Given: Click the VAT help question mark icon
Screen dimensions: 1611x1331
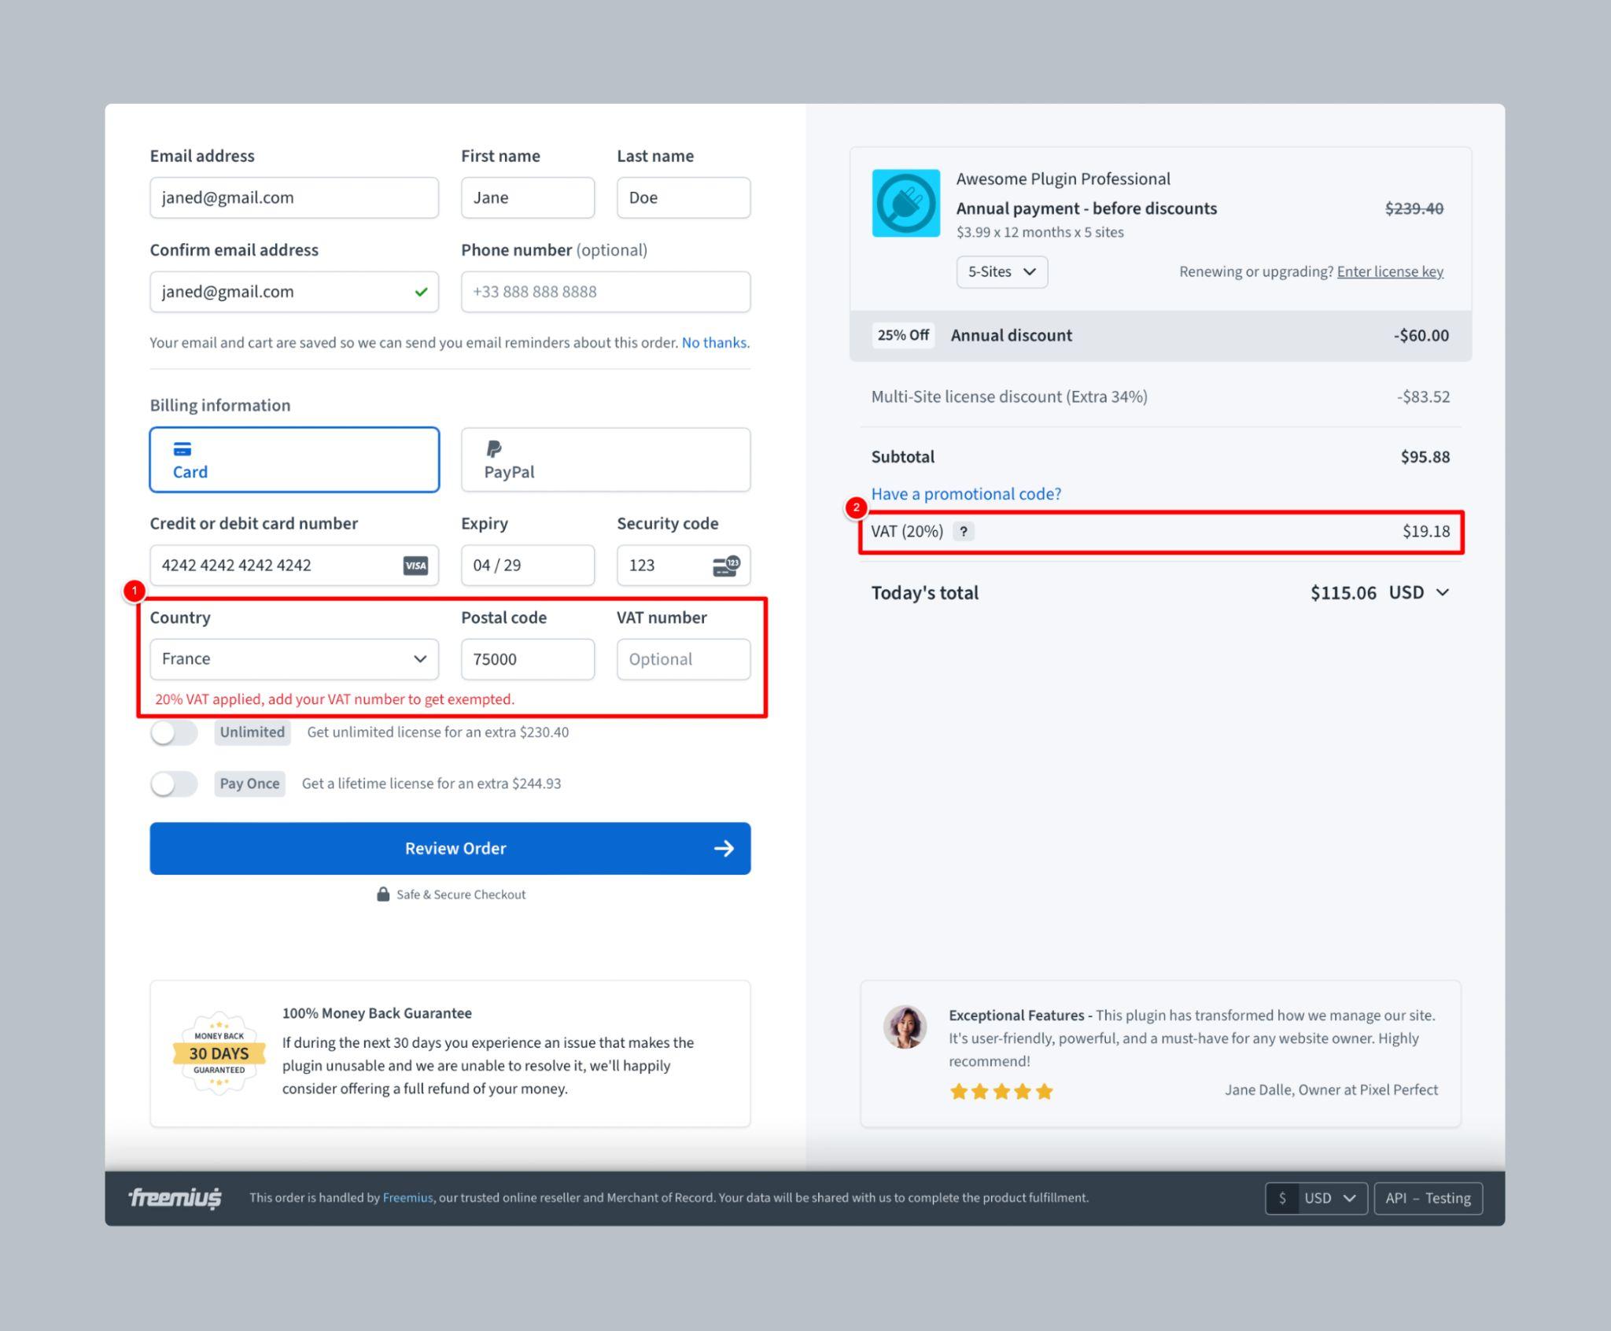Looking at the screenshot, I should (x=963, y=531).
